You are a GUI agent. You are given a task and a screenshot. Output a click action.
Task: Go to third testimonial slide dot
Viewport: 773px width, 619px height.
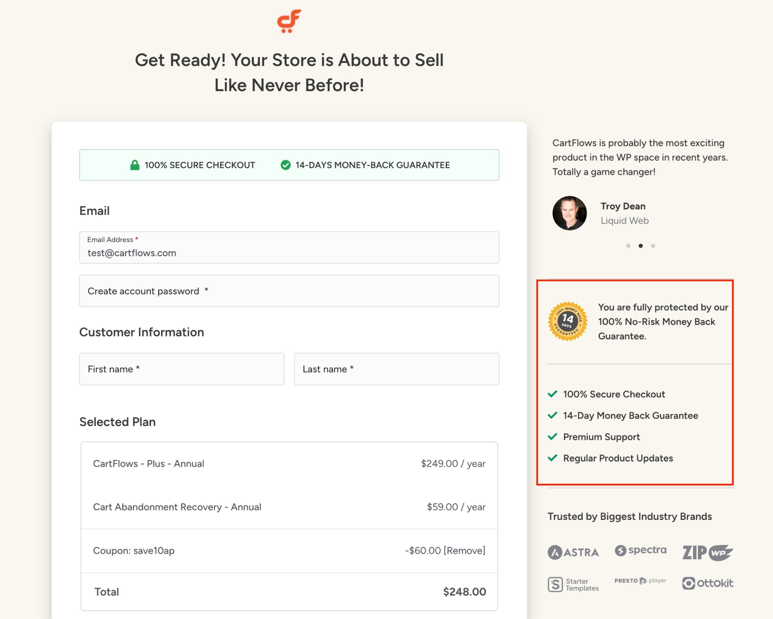[x=653, y=246]
